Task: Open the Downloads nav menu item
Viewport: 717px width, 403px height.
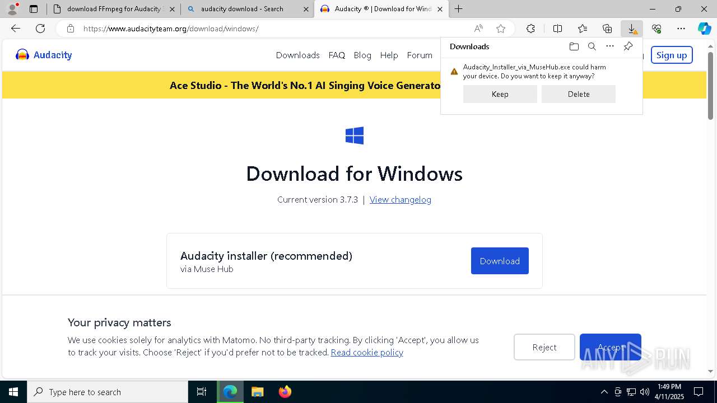Action: coord(297,55)
